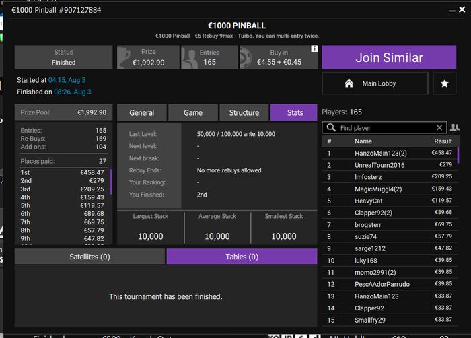The image size is (471, 338).
Task: Click the search magnifier icon
Action: point(331,127)
